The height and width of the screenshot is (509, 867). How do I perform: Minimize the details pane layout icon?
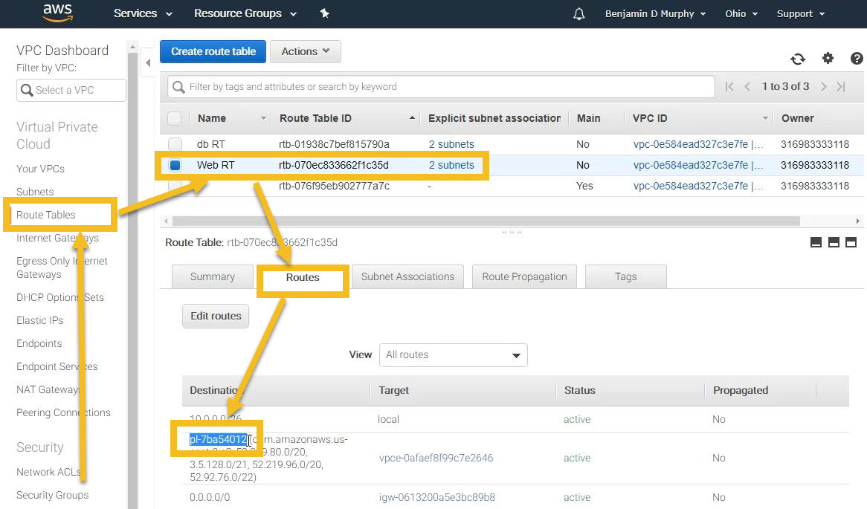[x=816, y=242]
